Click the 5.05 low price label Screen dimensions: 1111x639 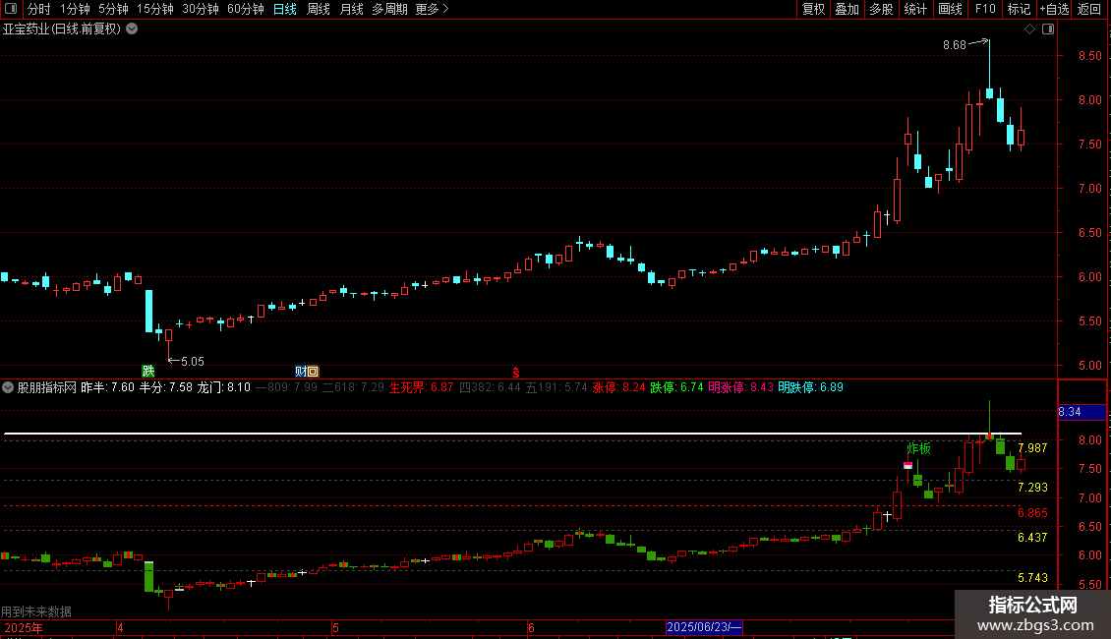click(192, 362)
